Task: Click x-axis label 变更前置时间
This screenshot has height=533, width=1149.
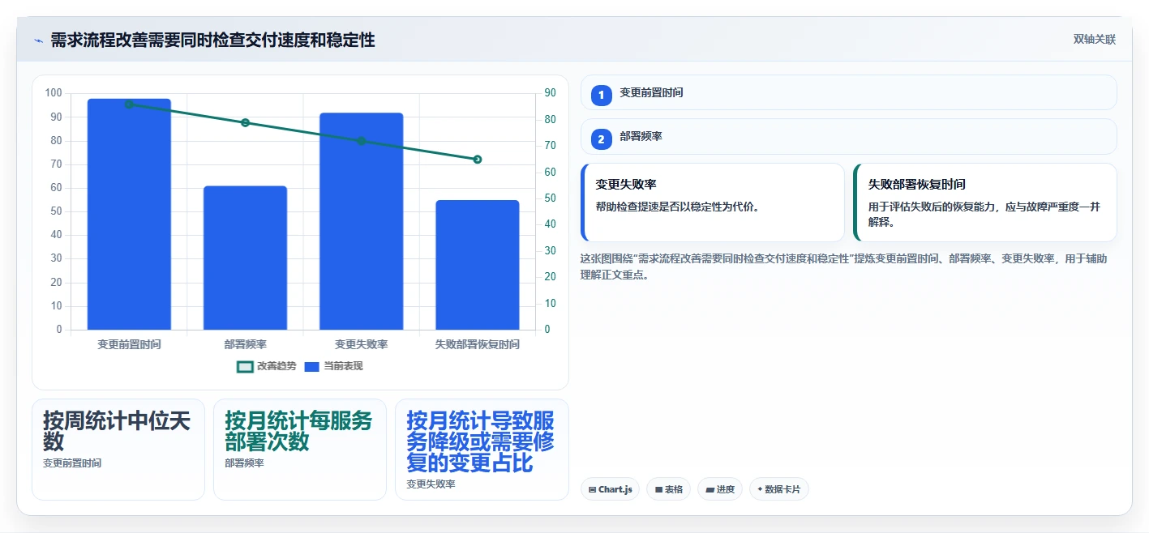Action: point(129,344)
